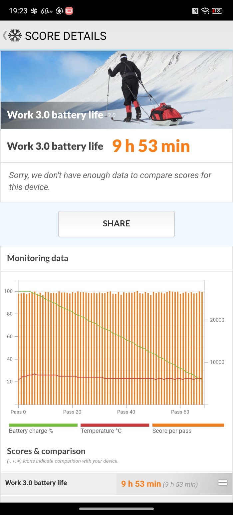Tap the red Temperature °C legend bar
The height and width of the screenshot is (515, 233).
(x=115, y=425)
